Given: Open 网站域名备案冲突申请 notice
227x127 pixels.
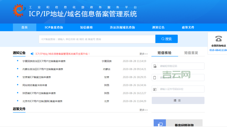Looking at the screenshot, I should (x=35, y=85).
